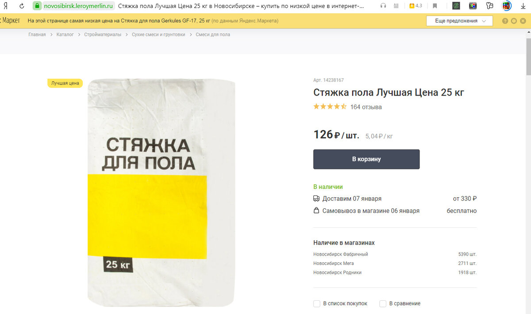Click the Yandex Market bar help icon

click(505, 21)
